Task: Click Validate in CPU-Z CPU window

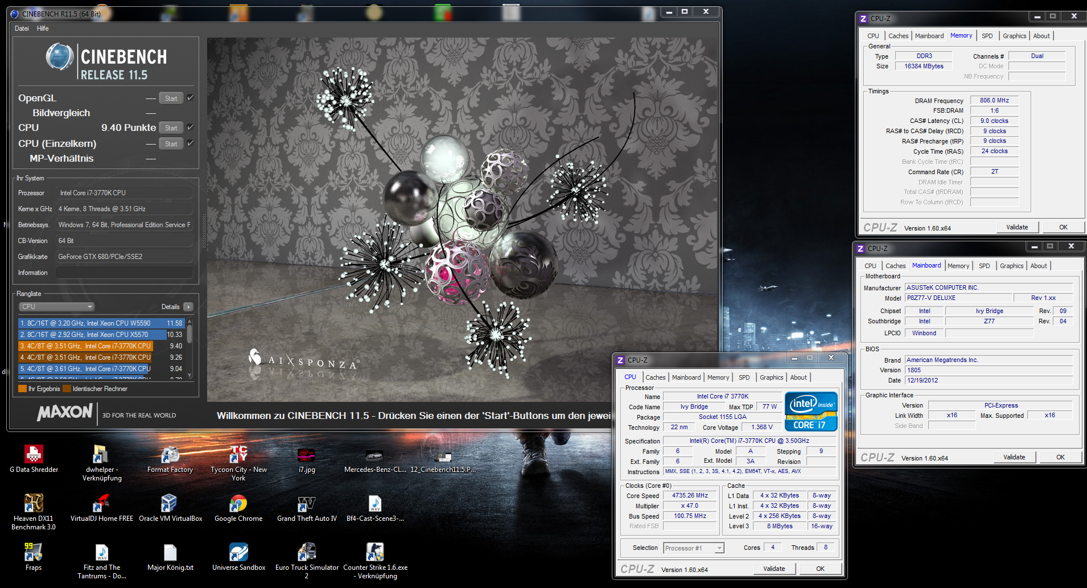Action: 774,569
